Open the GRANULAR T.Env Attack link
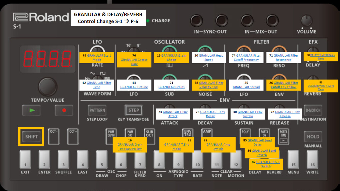The height and width of the screenshot is (191, 340). (175, 114)
